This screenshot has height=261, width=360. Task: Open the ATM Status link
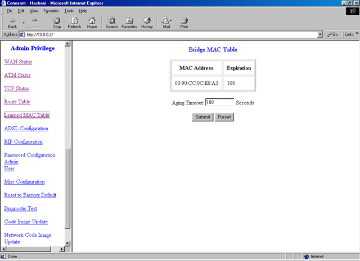coord(17,75)
